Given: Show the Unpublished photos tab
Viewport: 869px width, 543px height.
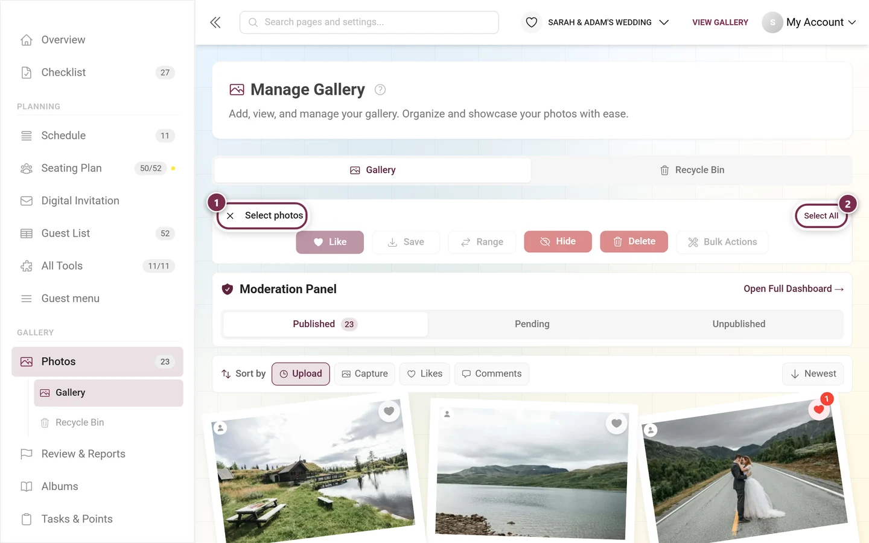Looking at the screenshot, I should [739, 324].
